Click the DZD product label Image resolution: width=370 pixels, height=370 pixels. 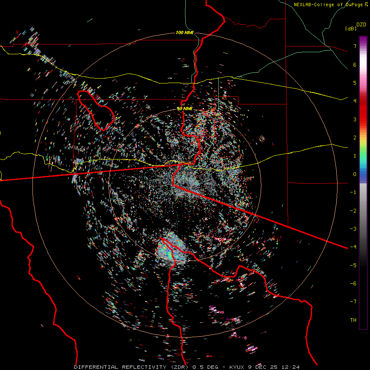[x=361, y=25]
